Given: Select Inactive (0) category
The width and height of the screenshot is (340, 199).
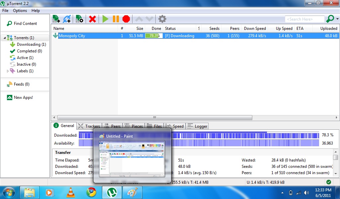Looking at the screenshot, I should coord(27,64).
